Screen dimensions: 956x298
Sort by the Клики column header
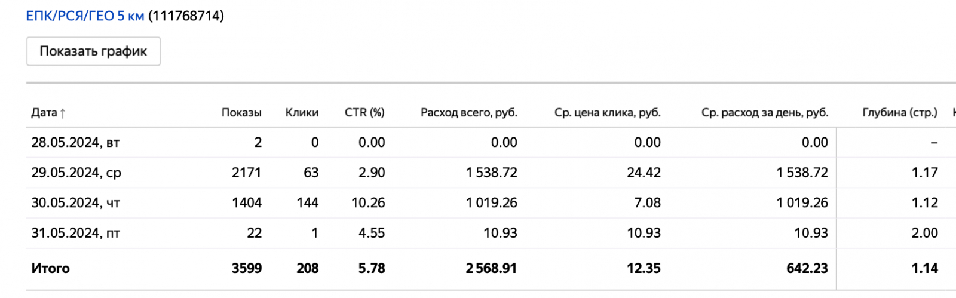click(x=302, y=113)
